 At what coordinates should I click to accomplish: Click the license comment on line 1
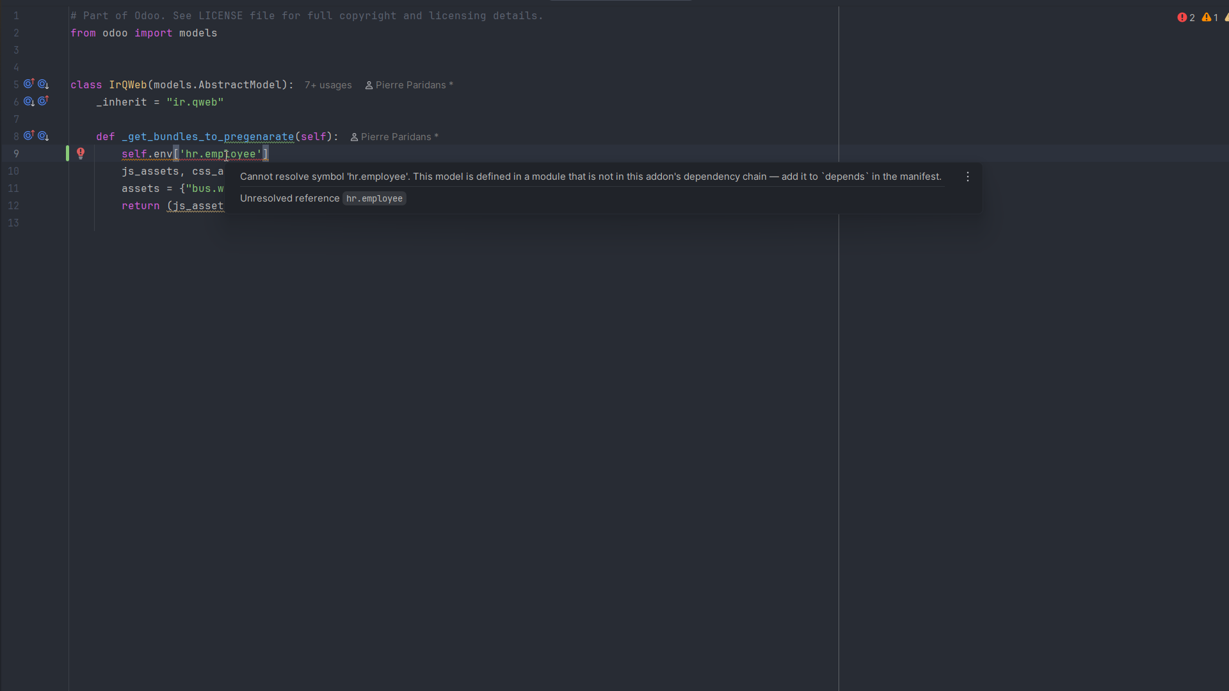307,16
